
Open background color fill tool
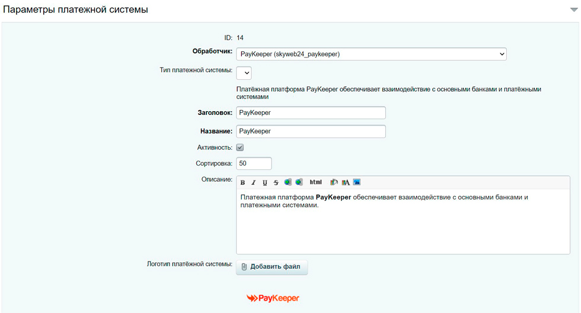(x=334, y=182)
